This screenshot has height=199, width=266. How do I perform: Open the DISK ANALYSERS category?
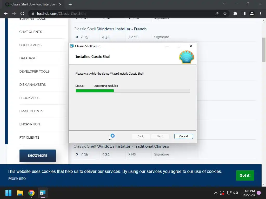(32, 85)
